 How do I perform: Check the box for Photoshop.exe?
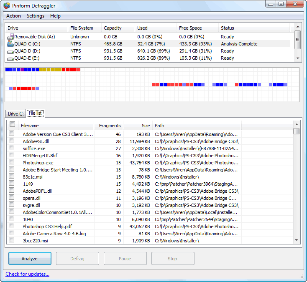tap(12, 162)
